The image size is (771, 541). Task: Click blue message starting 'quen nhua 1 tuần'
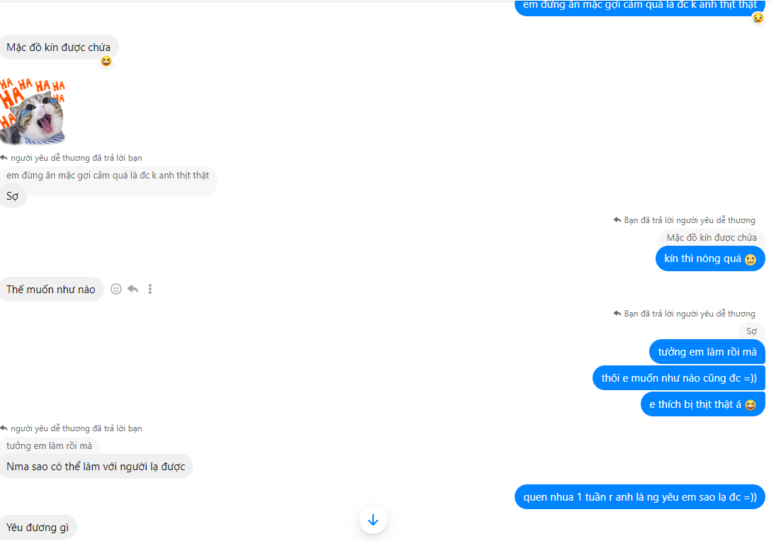click(640, 496)
